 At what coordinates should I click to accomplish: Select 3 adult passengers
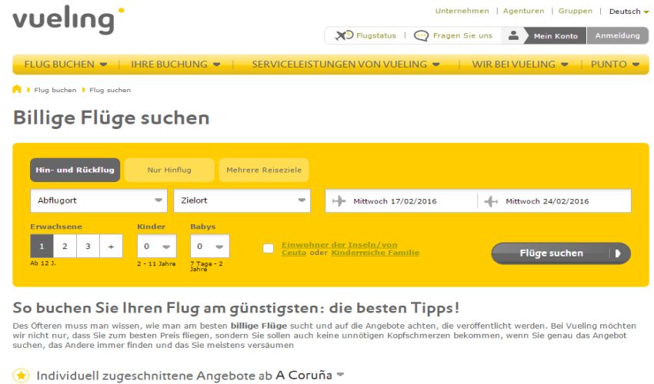click(x=88, y=246)
